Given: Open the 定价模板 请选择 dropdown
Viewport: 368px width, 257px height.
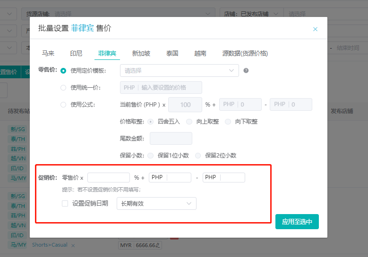Looking at the screenshot, I should click(x=179, y=71).
